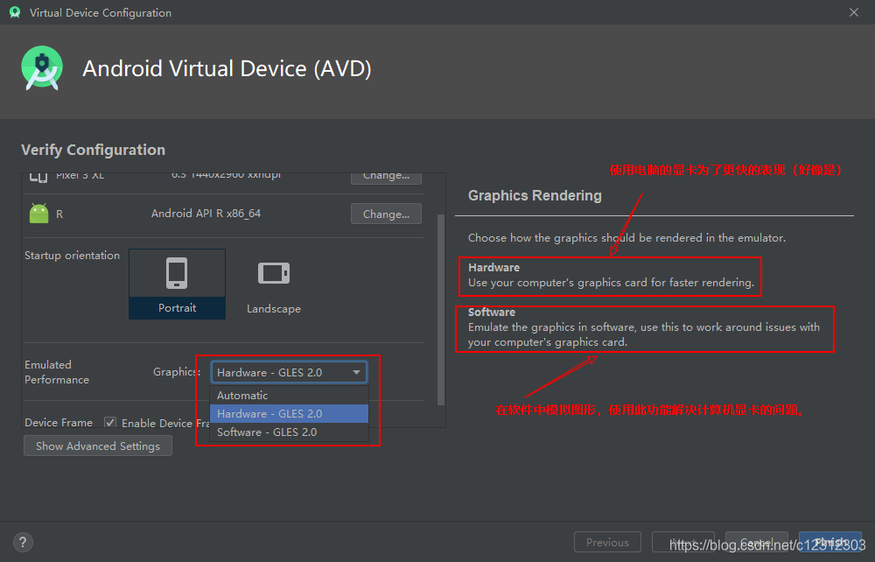Screen dimensions: 875x562
Task: Choose Software - GLES 2.0 list option
Action: 289,432
